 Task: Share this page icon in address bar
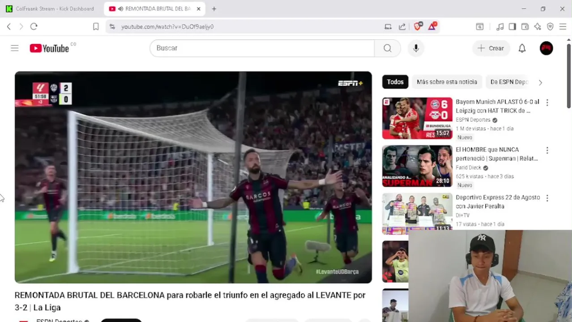coord(402,26)
